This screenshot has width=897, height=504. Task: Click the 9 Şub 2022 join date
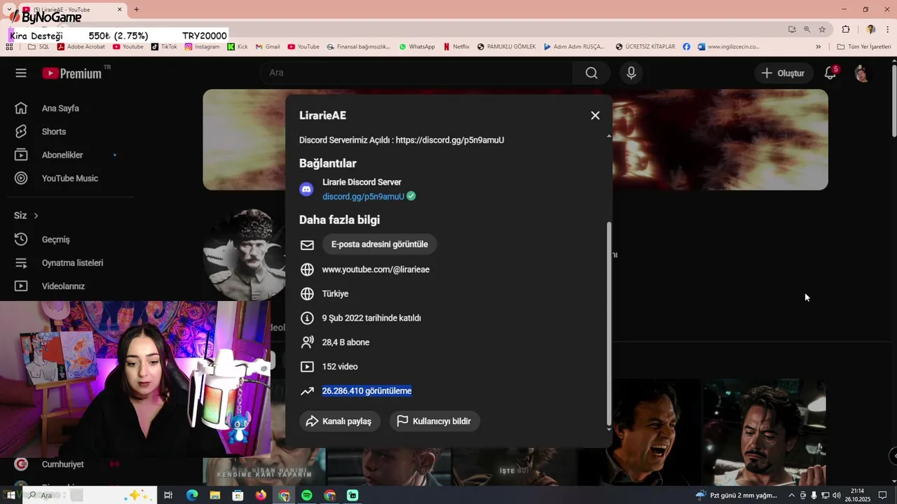coord(371,318)
